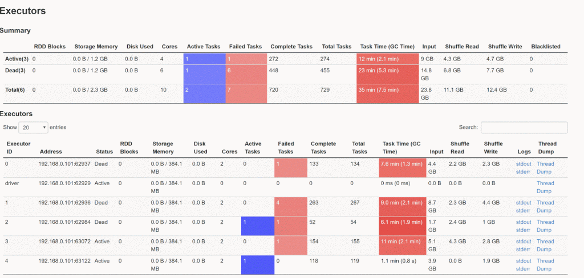Click the Dead(3) summary row label

[x=15, y=70]
